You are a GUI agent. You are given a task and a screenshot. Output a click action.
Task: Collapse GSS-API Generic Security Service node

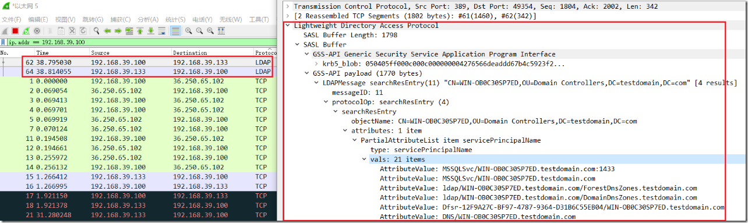(306, 54)
